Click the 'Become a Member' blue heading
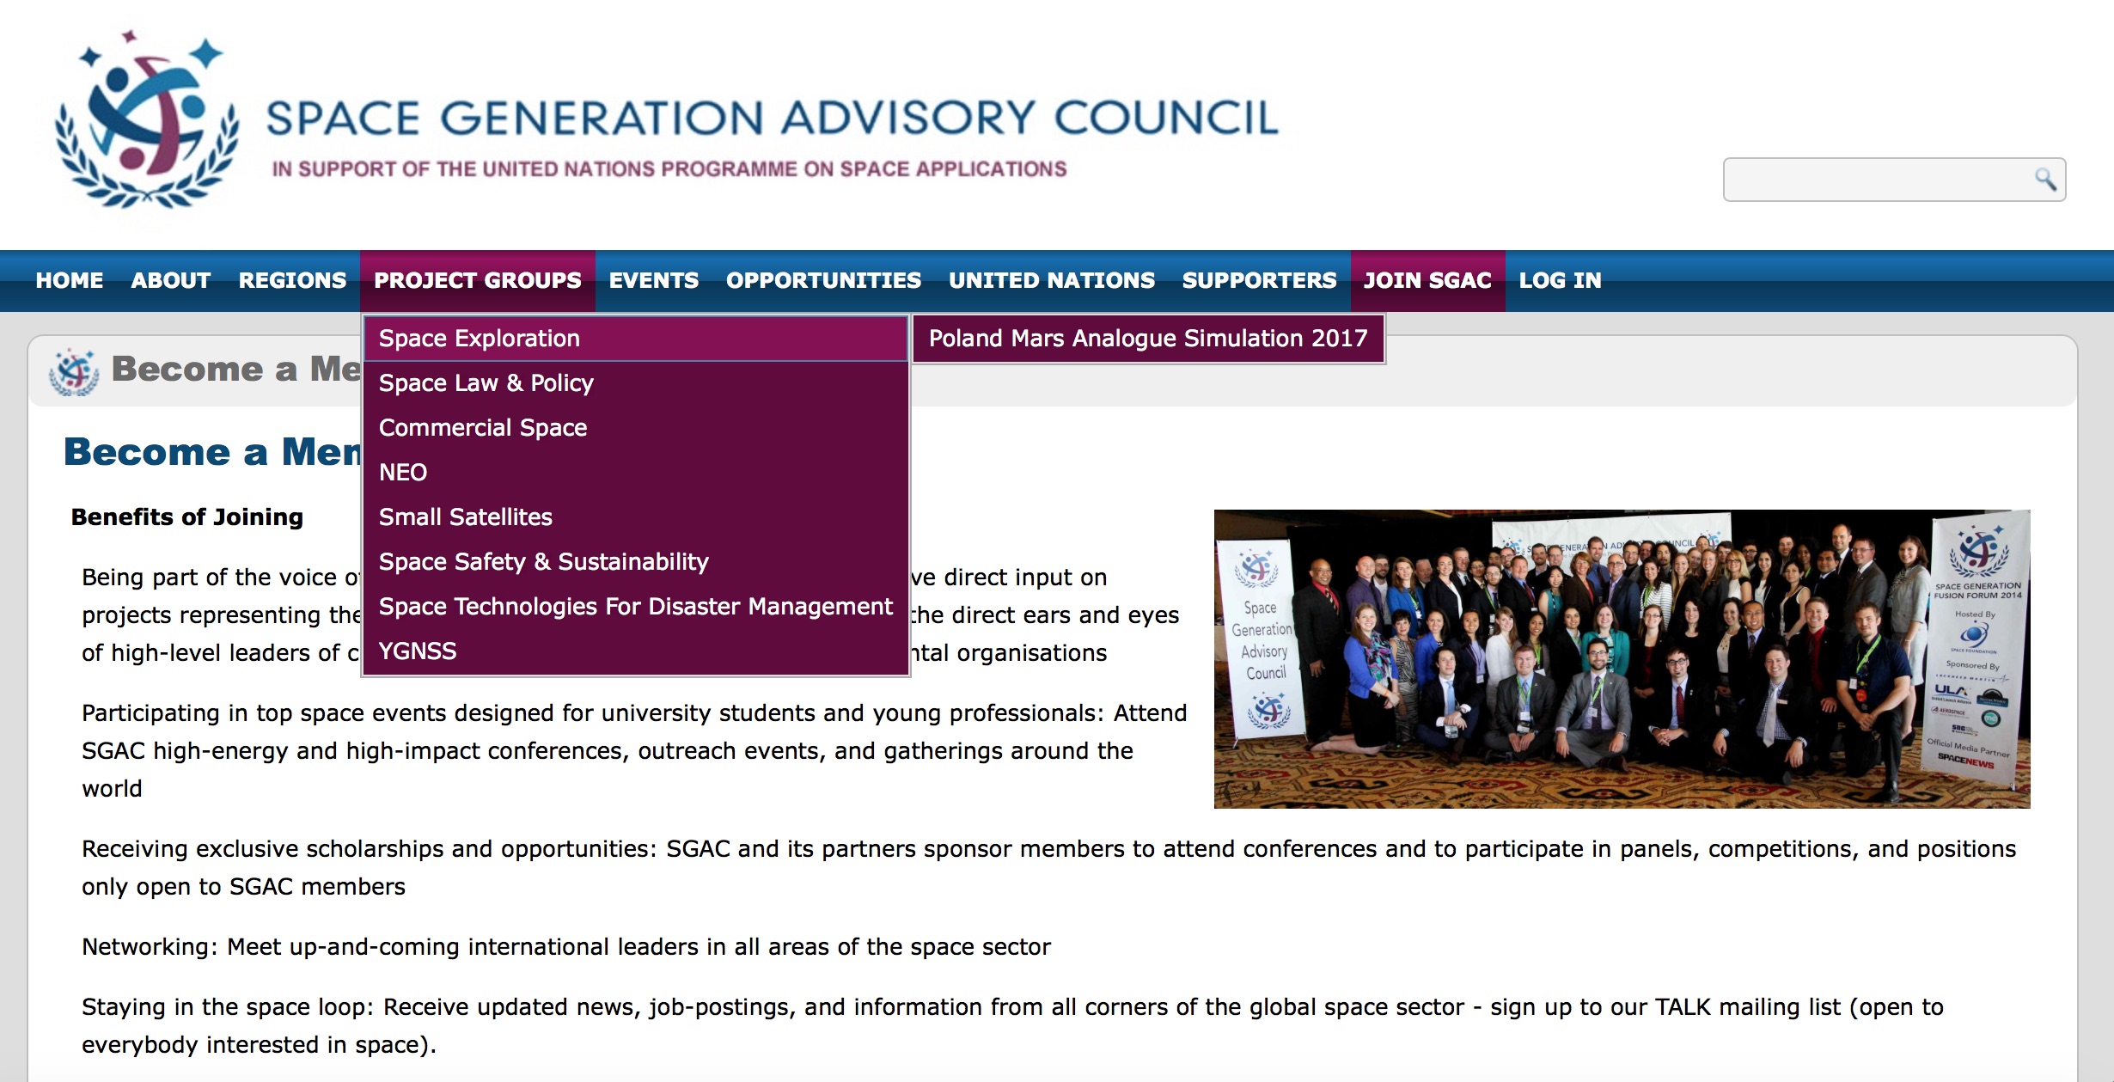This screenshot has width=2114, height=1082. pos(213,452)
